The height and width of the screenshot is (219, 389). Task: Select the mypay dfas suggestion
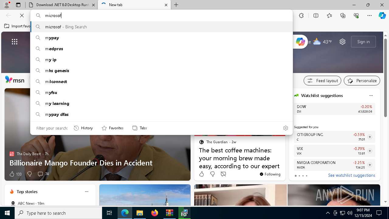(161, 114)
